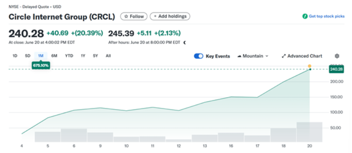Click the 100.00 y-axis label

tap(337, 112)
